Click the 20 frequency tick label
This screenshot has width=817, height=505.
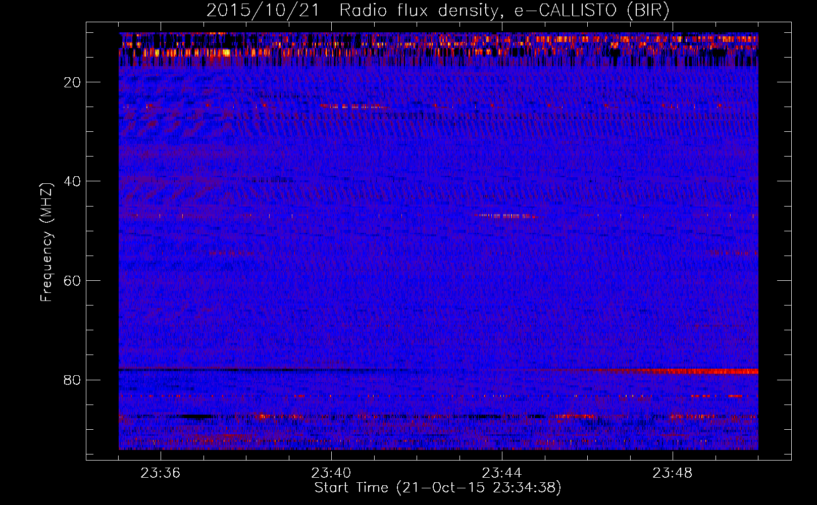click(x=72, y=82)
